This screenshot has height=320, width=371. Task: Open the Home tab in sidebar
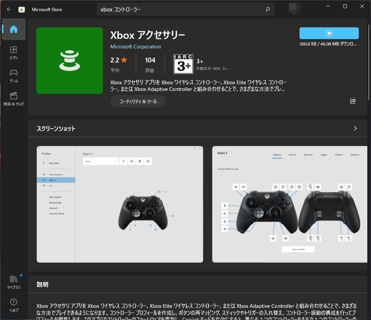tap(14, 29)
